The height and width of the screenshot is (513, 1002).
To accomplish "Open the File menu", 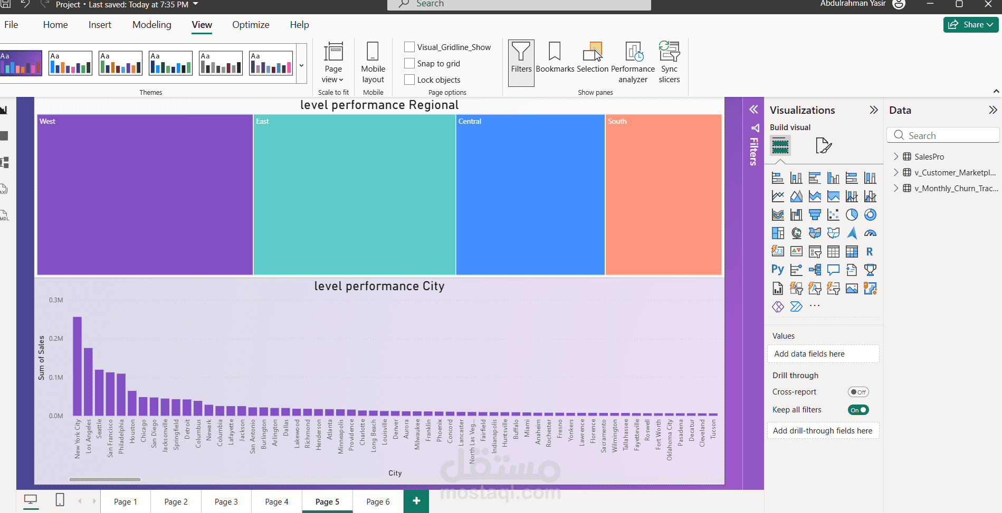I will 11,25.
